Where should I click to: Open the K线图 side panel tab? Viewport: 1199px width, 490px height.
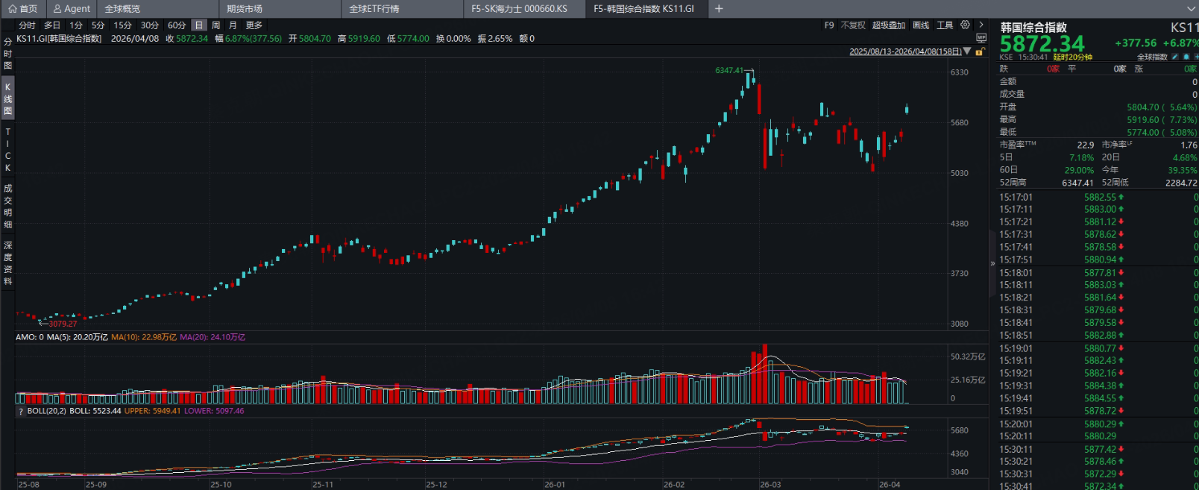click(7, 99)
